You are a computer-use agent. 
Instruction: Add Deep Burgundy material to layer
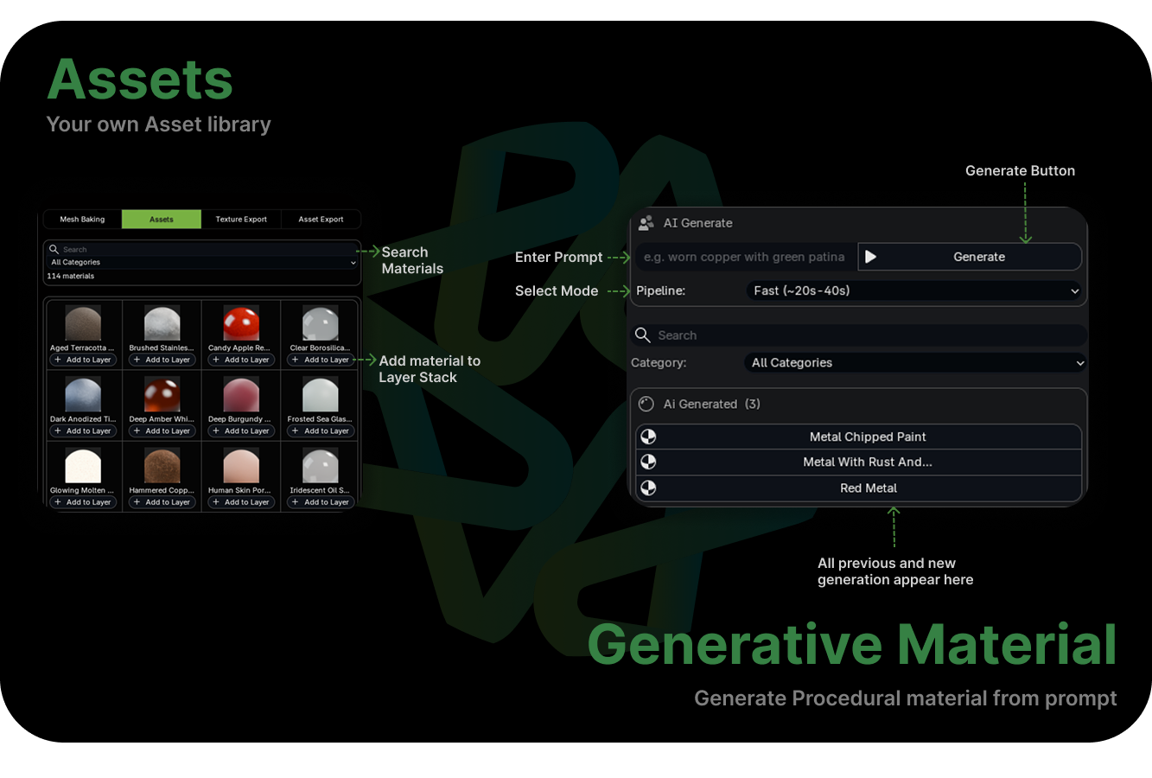(241, 430)
